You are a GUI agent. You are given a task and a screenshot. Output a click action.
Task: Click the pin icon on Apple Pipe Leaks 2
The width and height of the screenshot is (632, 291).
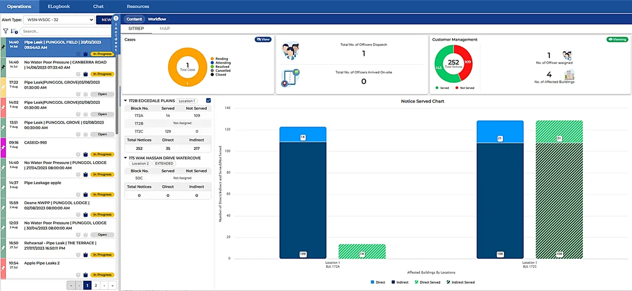point(3,268)
